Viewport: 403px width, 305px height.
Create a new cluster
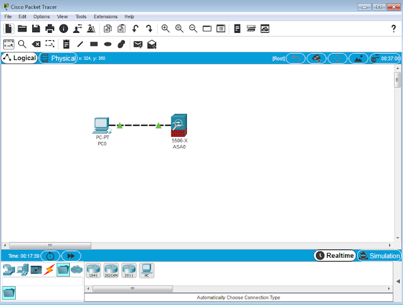tap(316, 59)
